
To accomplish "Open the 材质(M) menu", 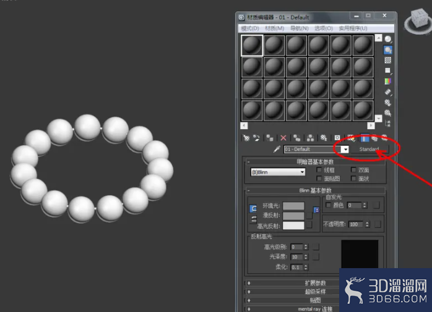I will coord(274,28).
